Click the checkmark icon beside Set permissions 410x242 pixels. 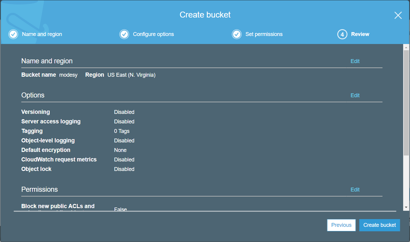coord(237,34)
